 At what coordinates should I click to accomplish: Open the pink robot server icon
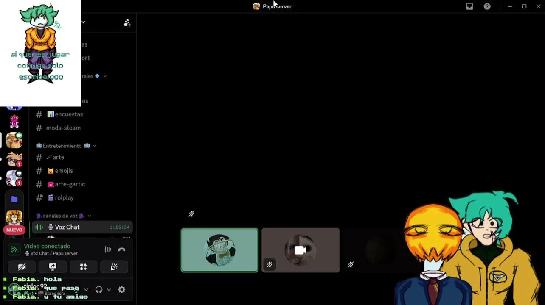(14, 122)
